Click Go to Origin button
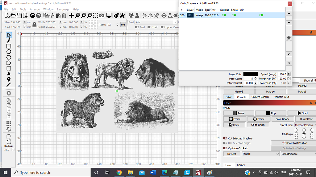Viewport: 316px width, 177px height. pyautogui.click(x=258, y=125)
